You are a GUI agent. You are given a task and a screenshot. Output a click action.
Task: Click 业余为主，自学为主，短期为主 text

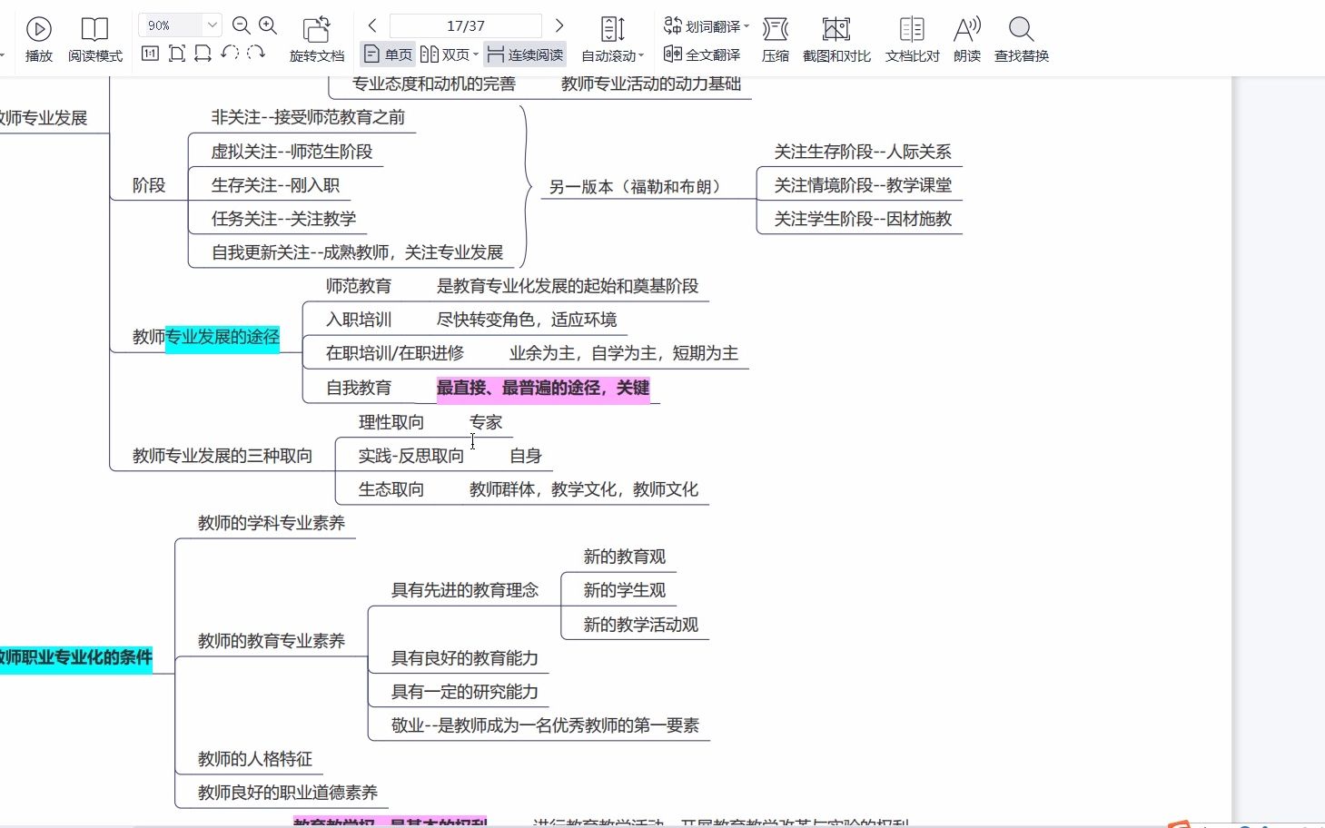624,353
